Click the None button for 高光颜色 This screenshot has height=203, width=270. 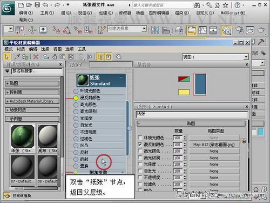[214, 151]
